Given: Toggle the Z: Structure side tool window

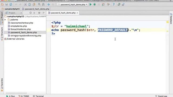Looking at the screenshot, I should tap(2, 34).
